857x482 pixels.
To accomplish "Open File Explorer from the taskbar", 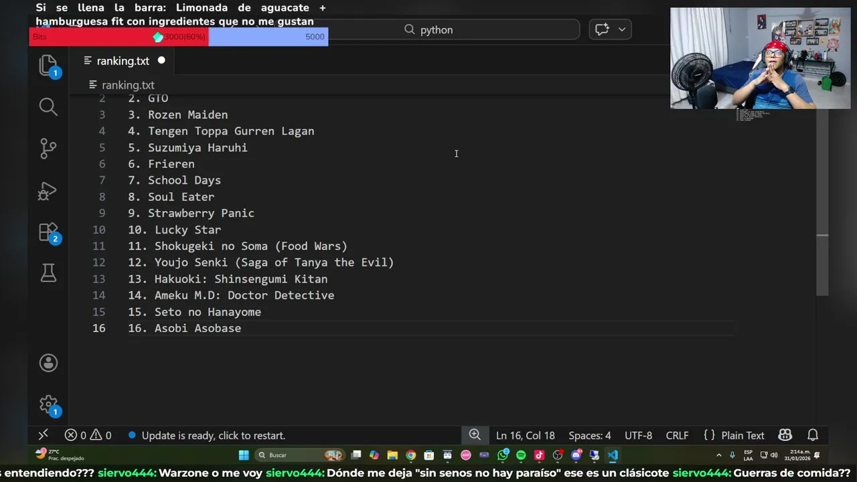I will coord(392,455).
